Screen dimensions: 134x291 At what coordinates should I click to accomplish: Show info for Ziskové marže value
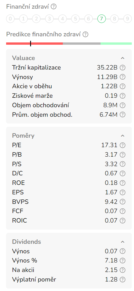123,96
